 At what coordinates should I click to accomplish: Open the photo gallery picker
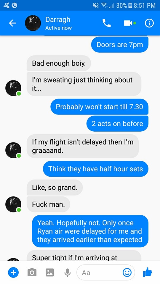click(50, 272)
